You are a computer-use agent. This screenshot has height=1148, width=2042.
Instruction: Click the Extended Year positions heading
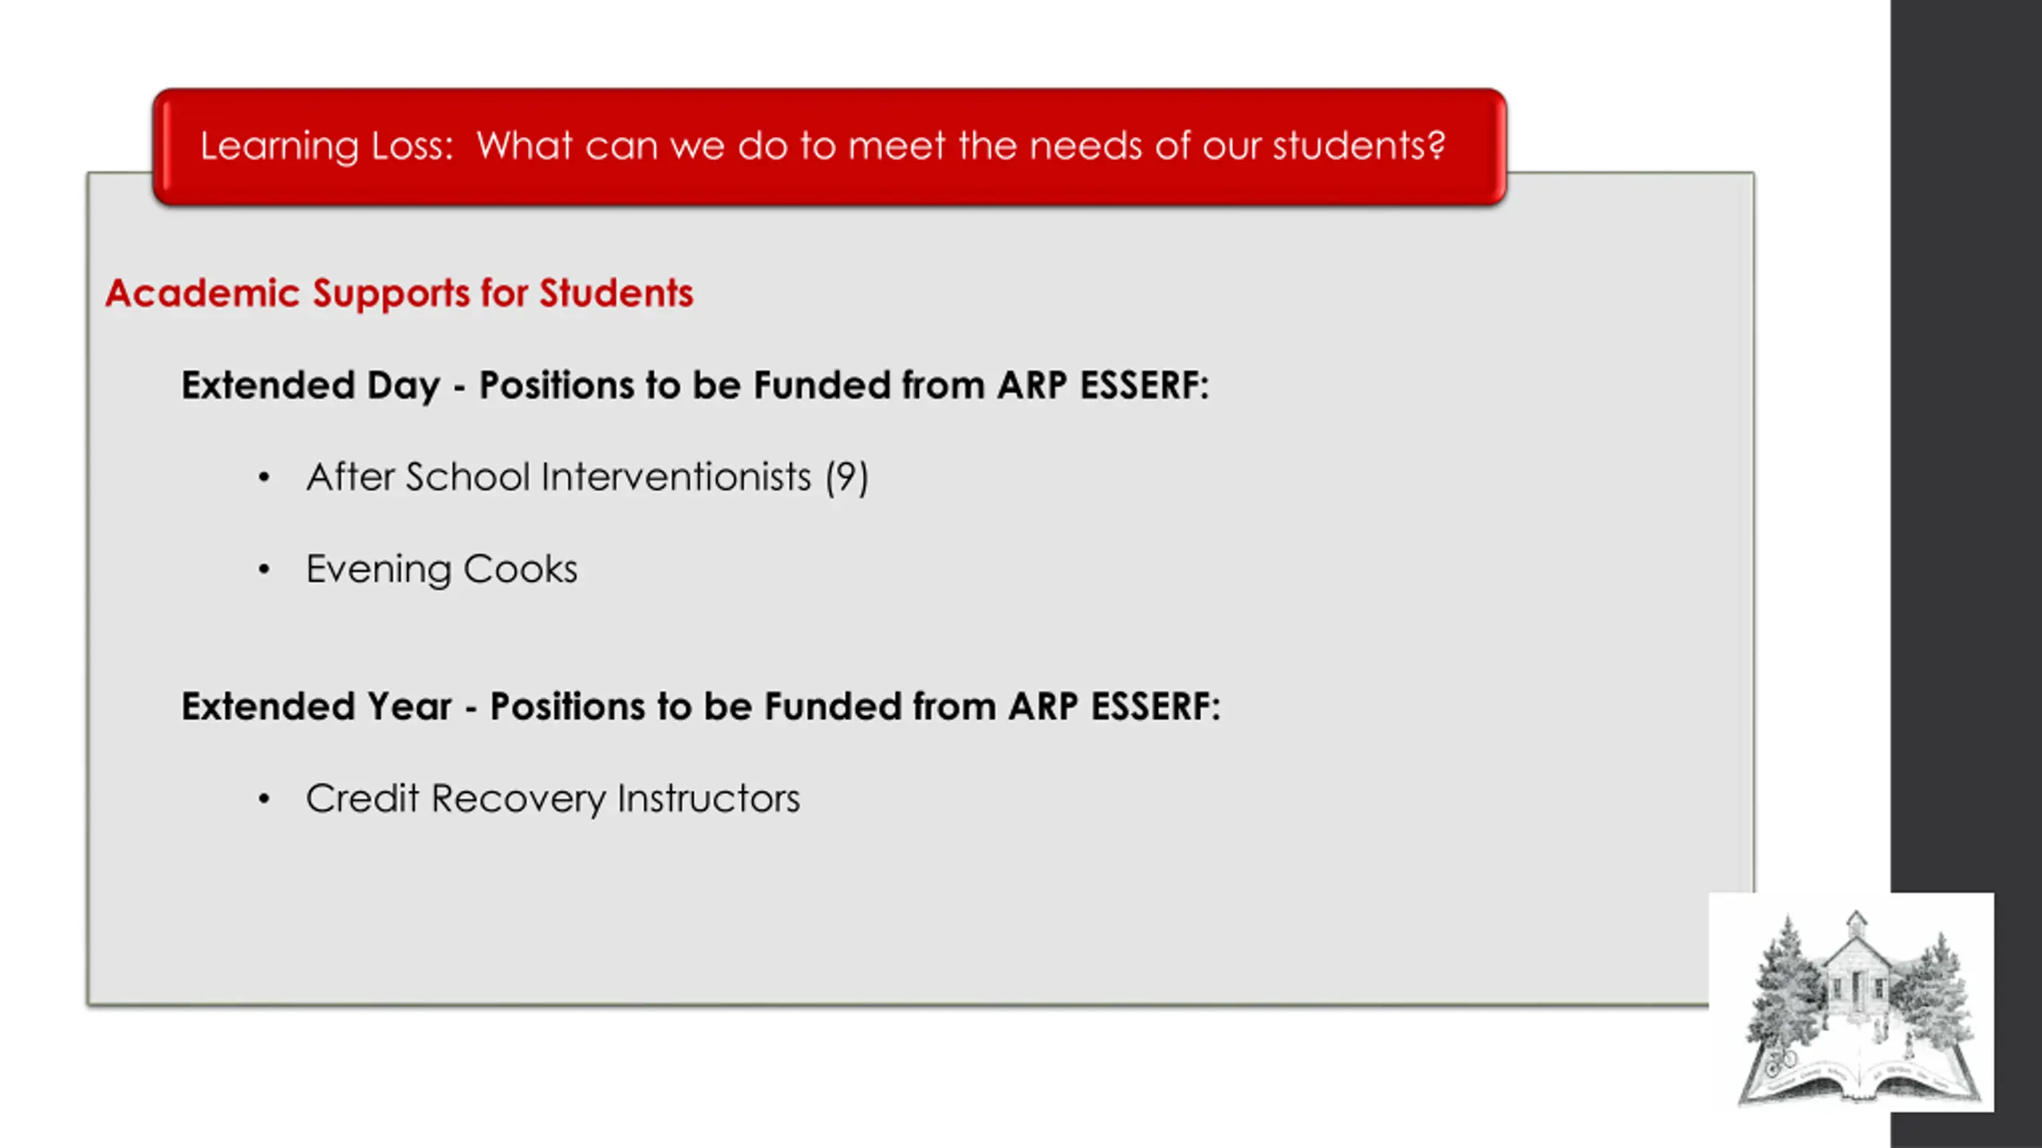coord(700,706)
